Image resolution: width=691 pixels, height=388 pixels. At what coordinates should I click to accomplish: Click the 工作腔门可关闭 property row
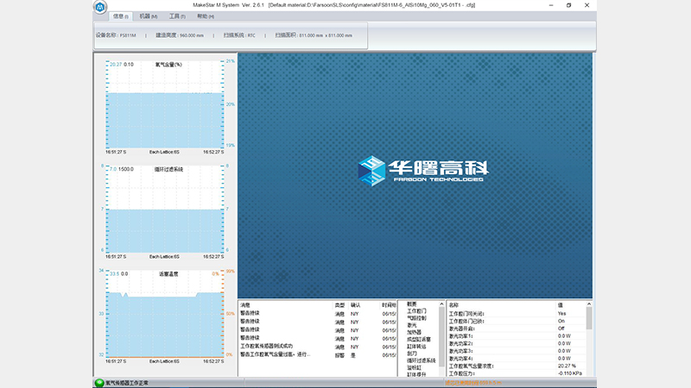(516, 314)
